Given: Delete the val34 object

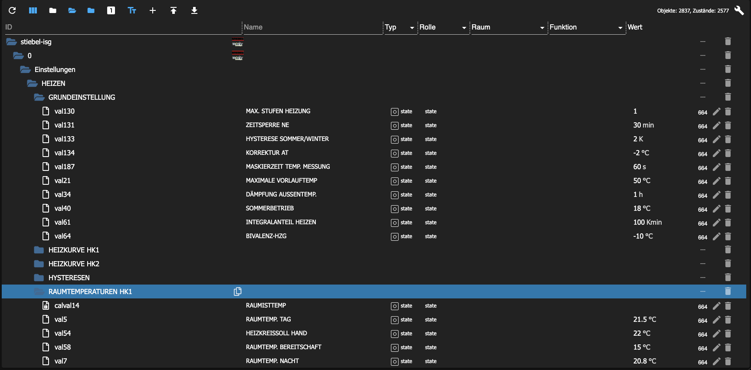Looking at the screenshot, I should click(728, 195).
